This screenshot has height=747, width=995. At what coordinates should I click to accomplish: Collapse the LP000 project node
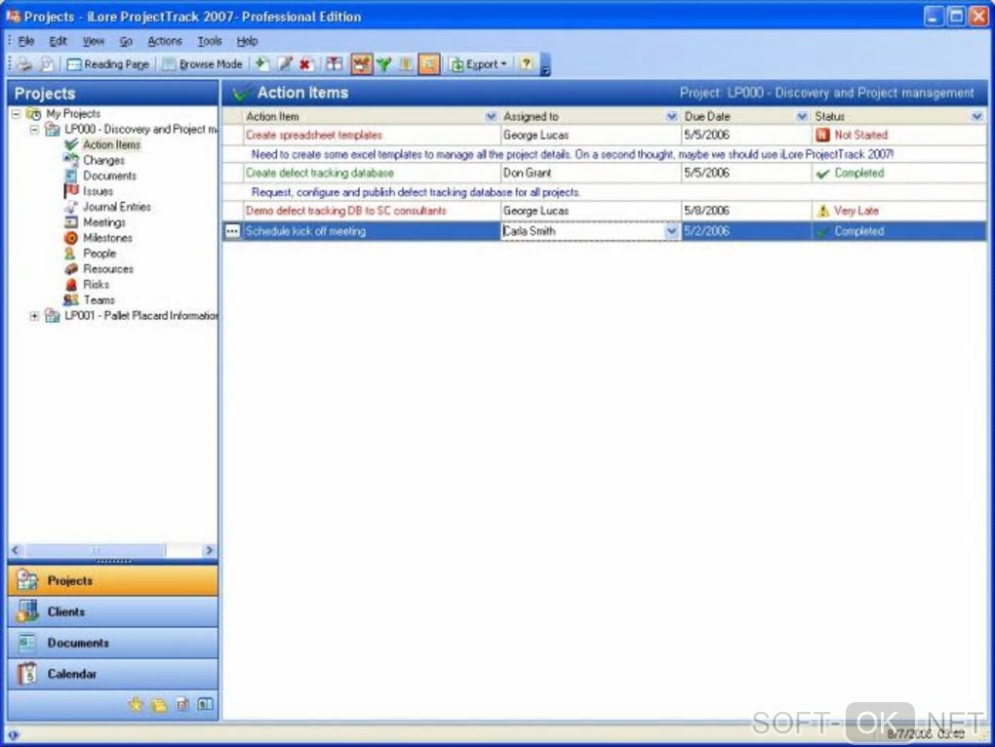pyautogui.click(x=35, y=130)
